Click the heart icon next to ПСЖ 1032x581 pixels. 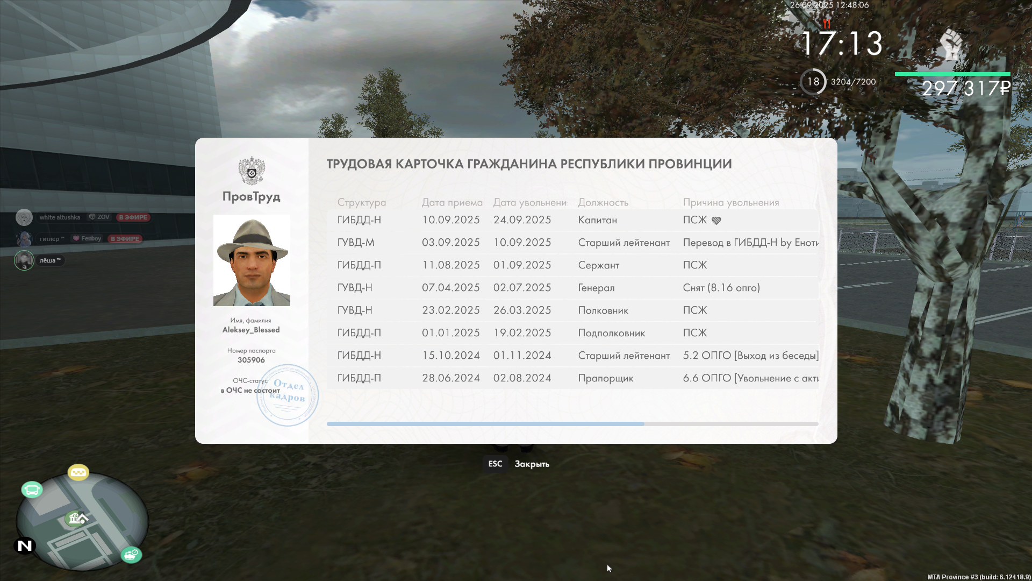click(716, 221)
